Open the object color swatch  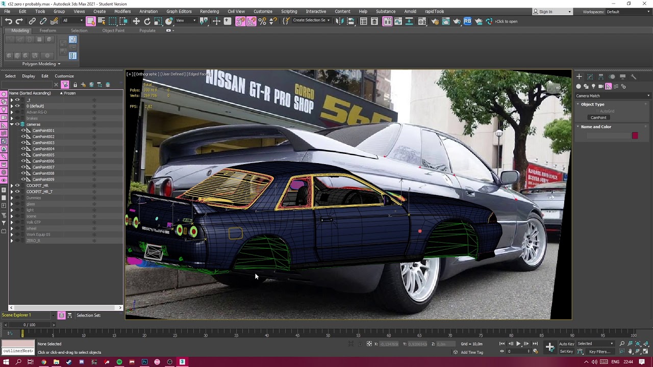pos(635,136)
